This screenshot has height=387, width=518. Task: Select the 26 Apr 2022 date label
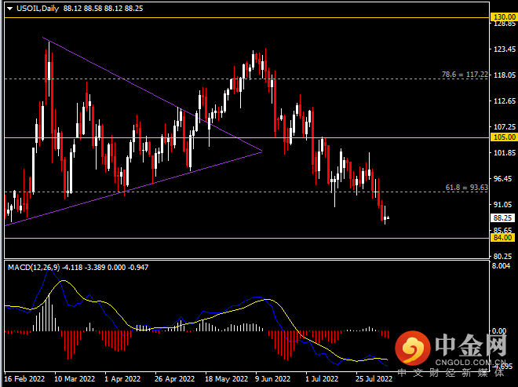click(x=175, y=378)
